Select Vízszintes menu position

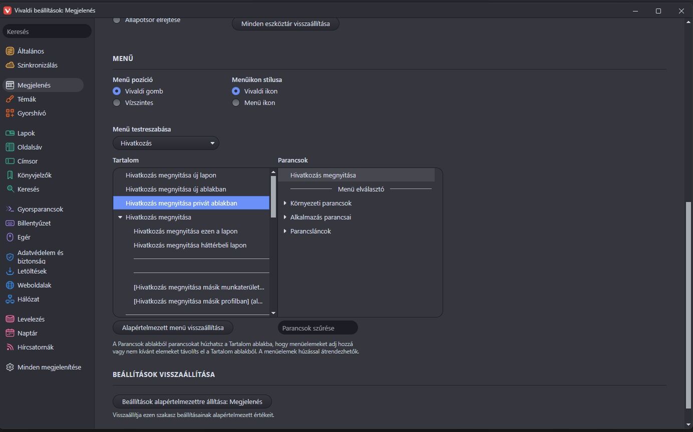point(117,102)
